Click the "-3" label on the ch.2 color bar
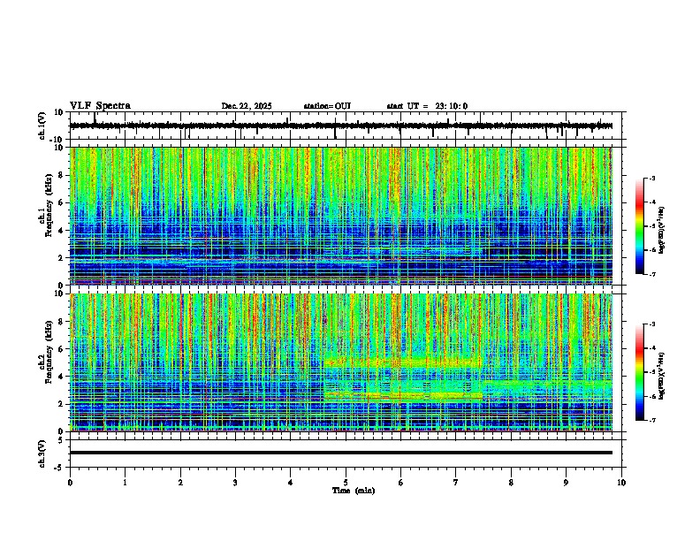 click(652, 324)
